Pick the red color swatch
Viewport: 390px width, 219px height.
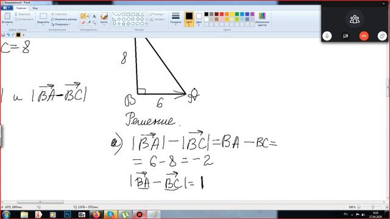pyautogui.click(x=222, y=14)
